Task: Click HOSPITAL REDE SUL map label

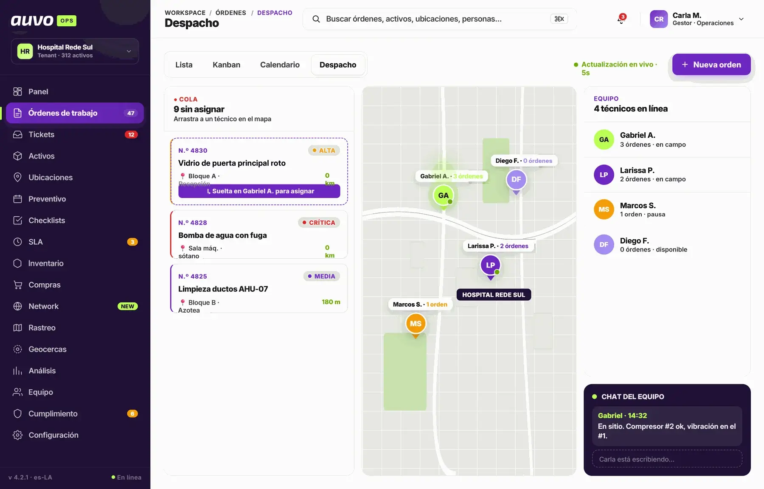Action: (494, 295)
